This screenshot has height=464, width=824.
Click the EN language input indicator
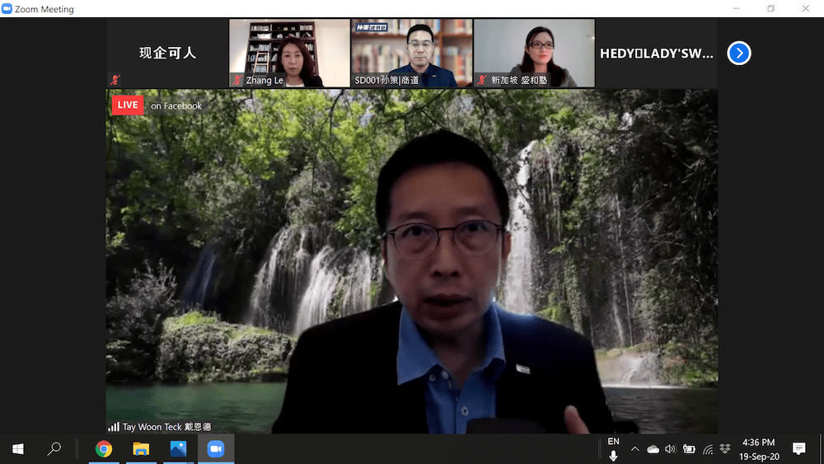613,442
